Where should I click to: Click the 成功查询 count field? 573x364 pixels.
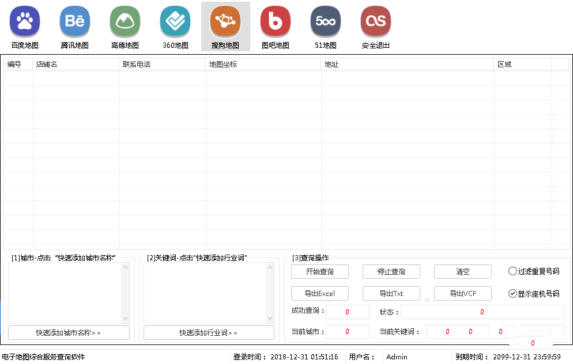348,312
